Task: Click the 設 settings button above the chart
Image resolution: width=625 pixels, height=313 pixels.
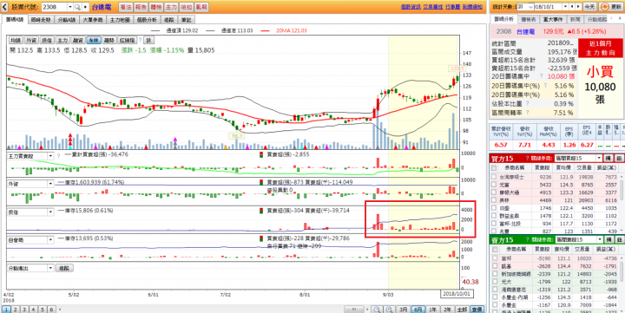Action: click(148, 40)
